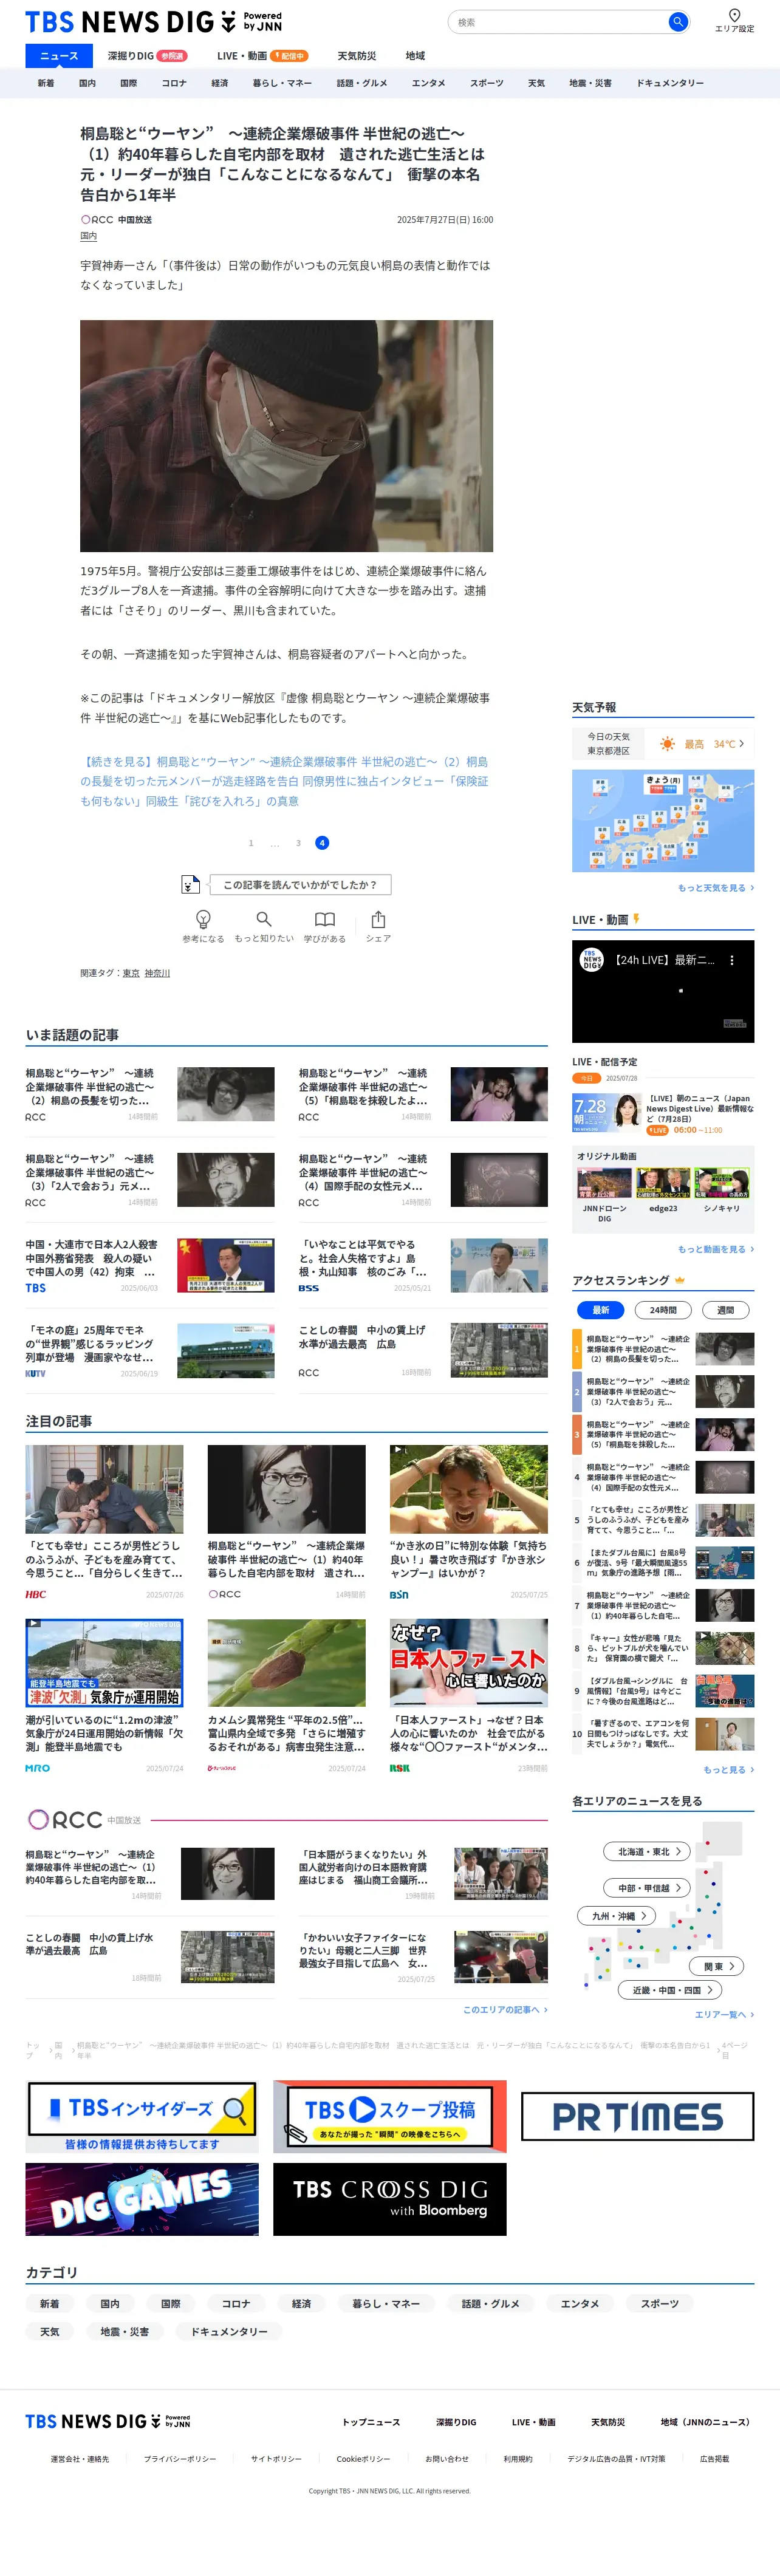Open the TBSインサイダーズ banner
Image resolution: width=780 pixels, height=2576 pixels.
(142, 2117)
